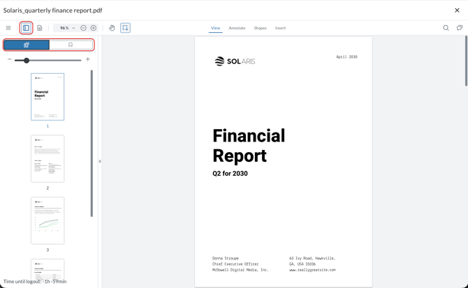
Task: Select the Pan hand tool
Action: tap(112, 28)
